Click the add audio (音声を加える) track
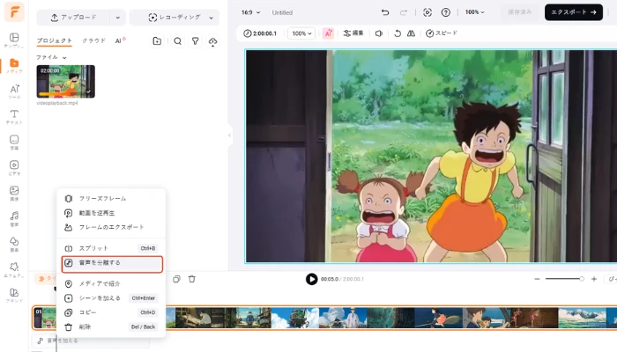The image size is (617, 352). [x=91, y=341]
